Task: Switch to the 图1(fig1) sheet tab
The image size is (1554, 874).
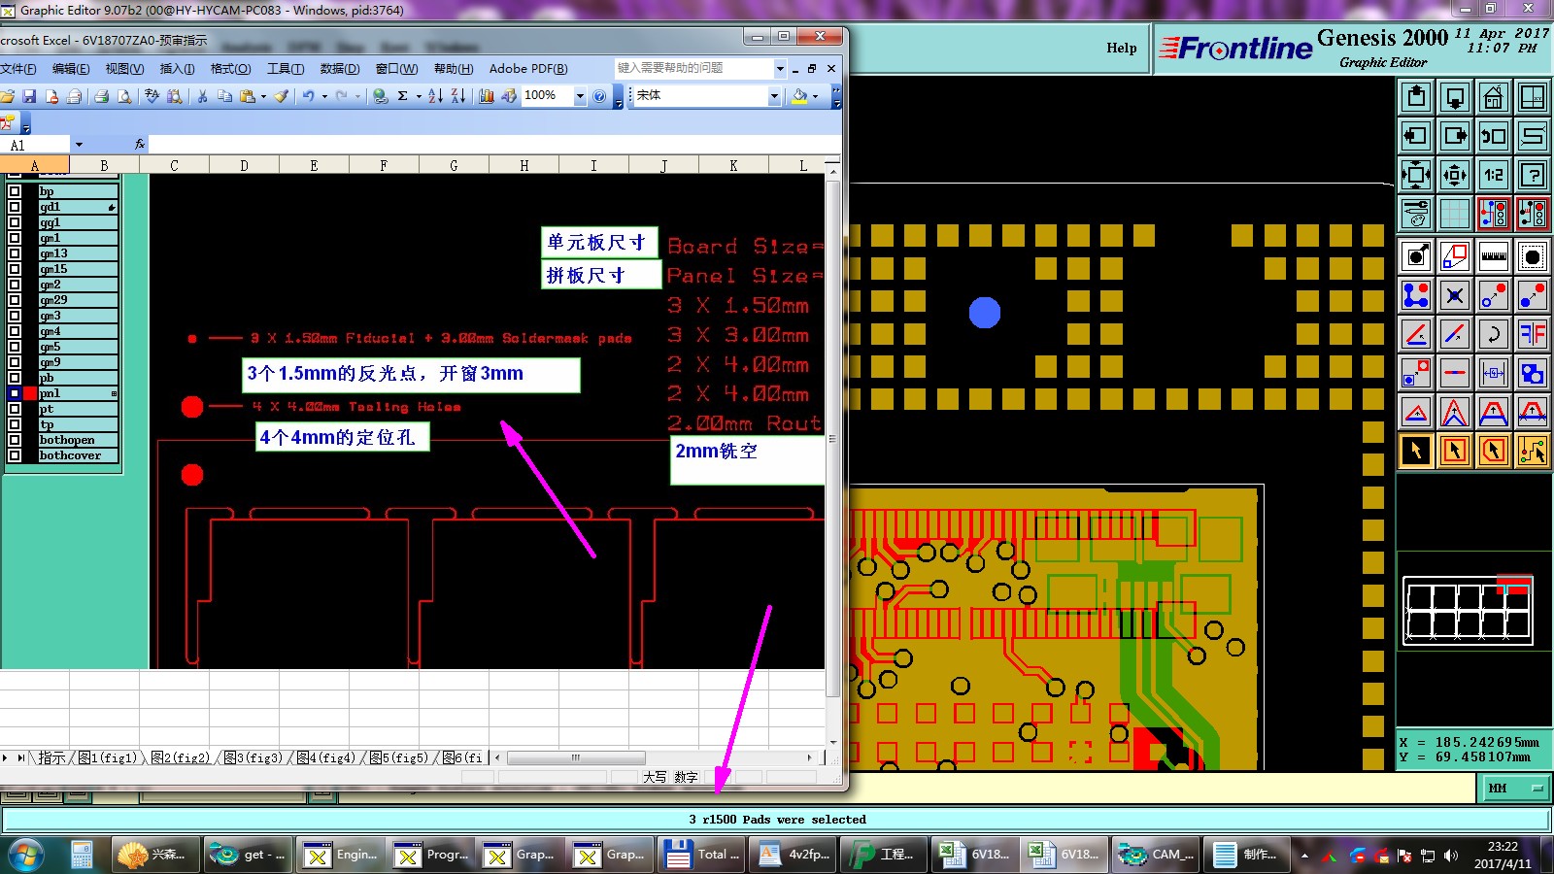Action: pos(110,757)
